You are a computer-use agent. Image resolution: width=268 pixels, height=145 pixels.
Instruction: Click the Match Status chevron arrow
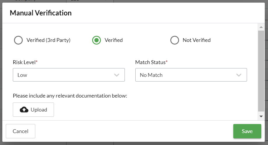239,75
